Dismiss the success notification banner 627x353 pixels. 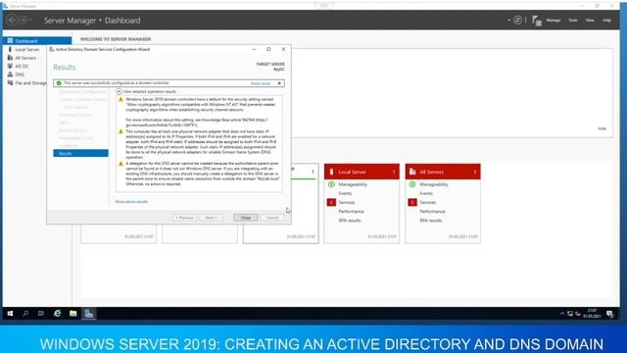pyautogui.click(x=279, y=83)
